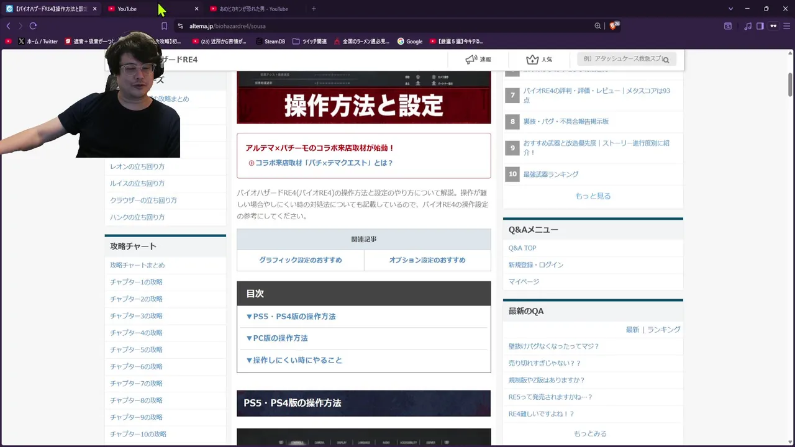795x447 pixels.
Task: Open the ツイッチ関連 bookmarks folder
Action: (x=309, y=42)
